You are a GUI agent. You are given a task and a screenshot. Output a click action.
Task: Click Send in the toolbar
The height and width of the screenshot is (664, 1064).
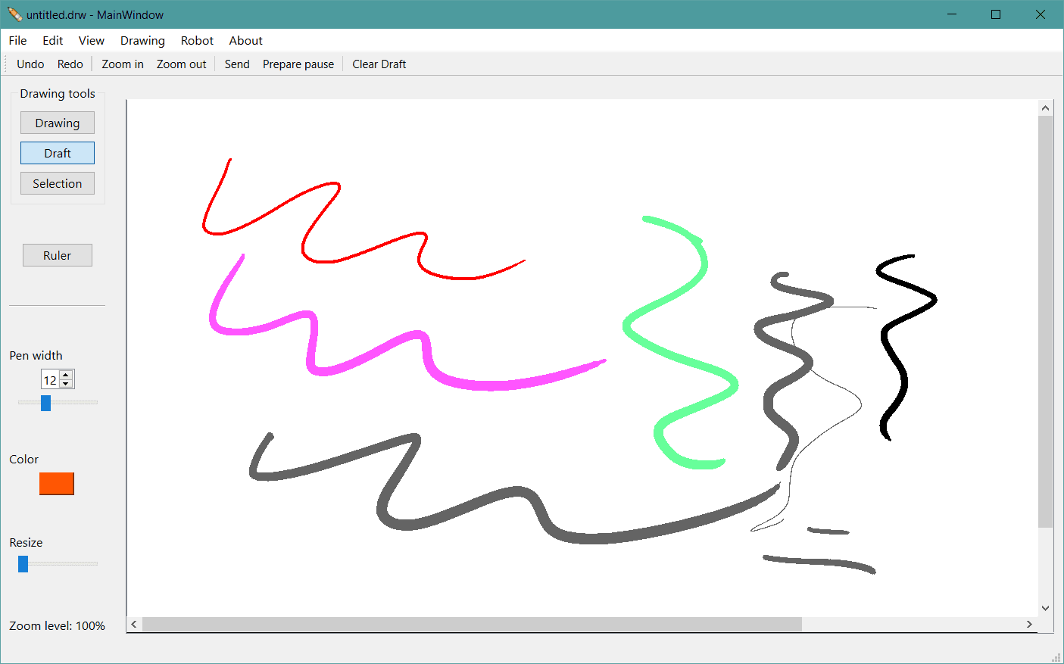click(237, 64)
